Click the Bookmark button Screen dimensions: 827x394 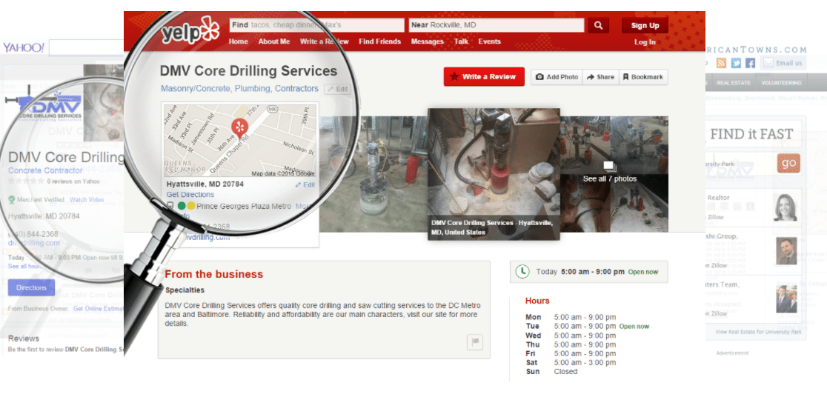click(643, 77)
